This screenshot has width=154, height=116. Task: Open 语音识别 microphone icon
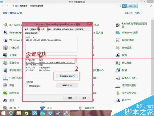pos(80,108)
